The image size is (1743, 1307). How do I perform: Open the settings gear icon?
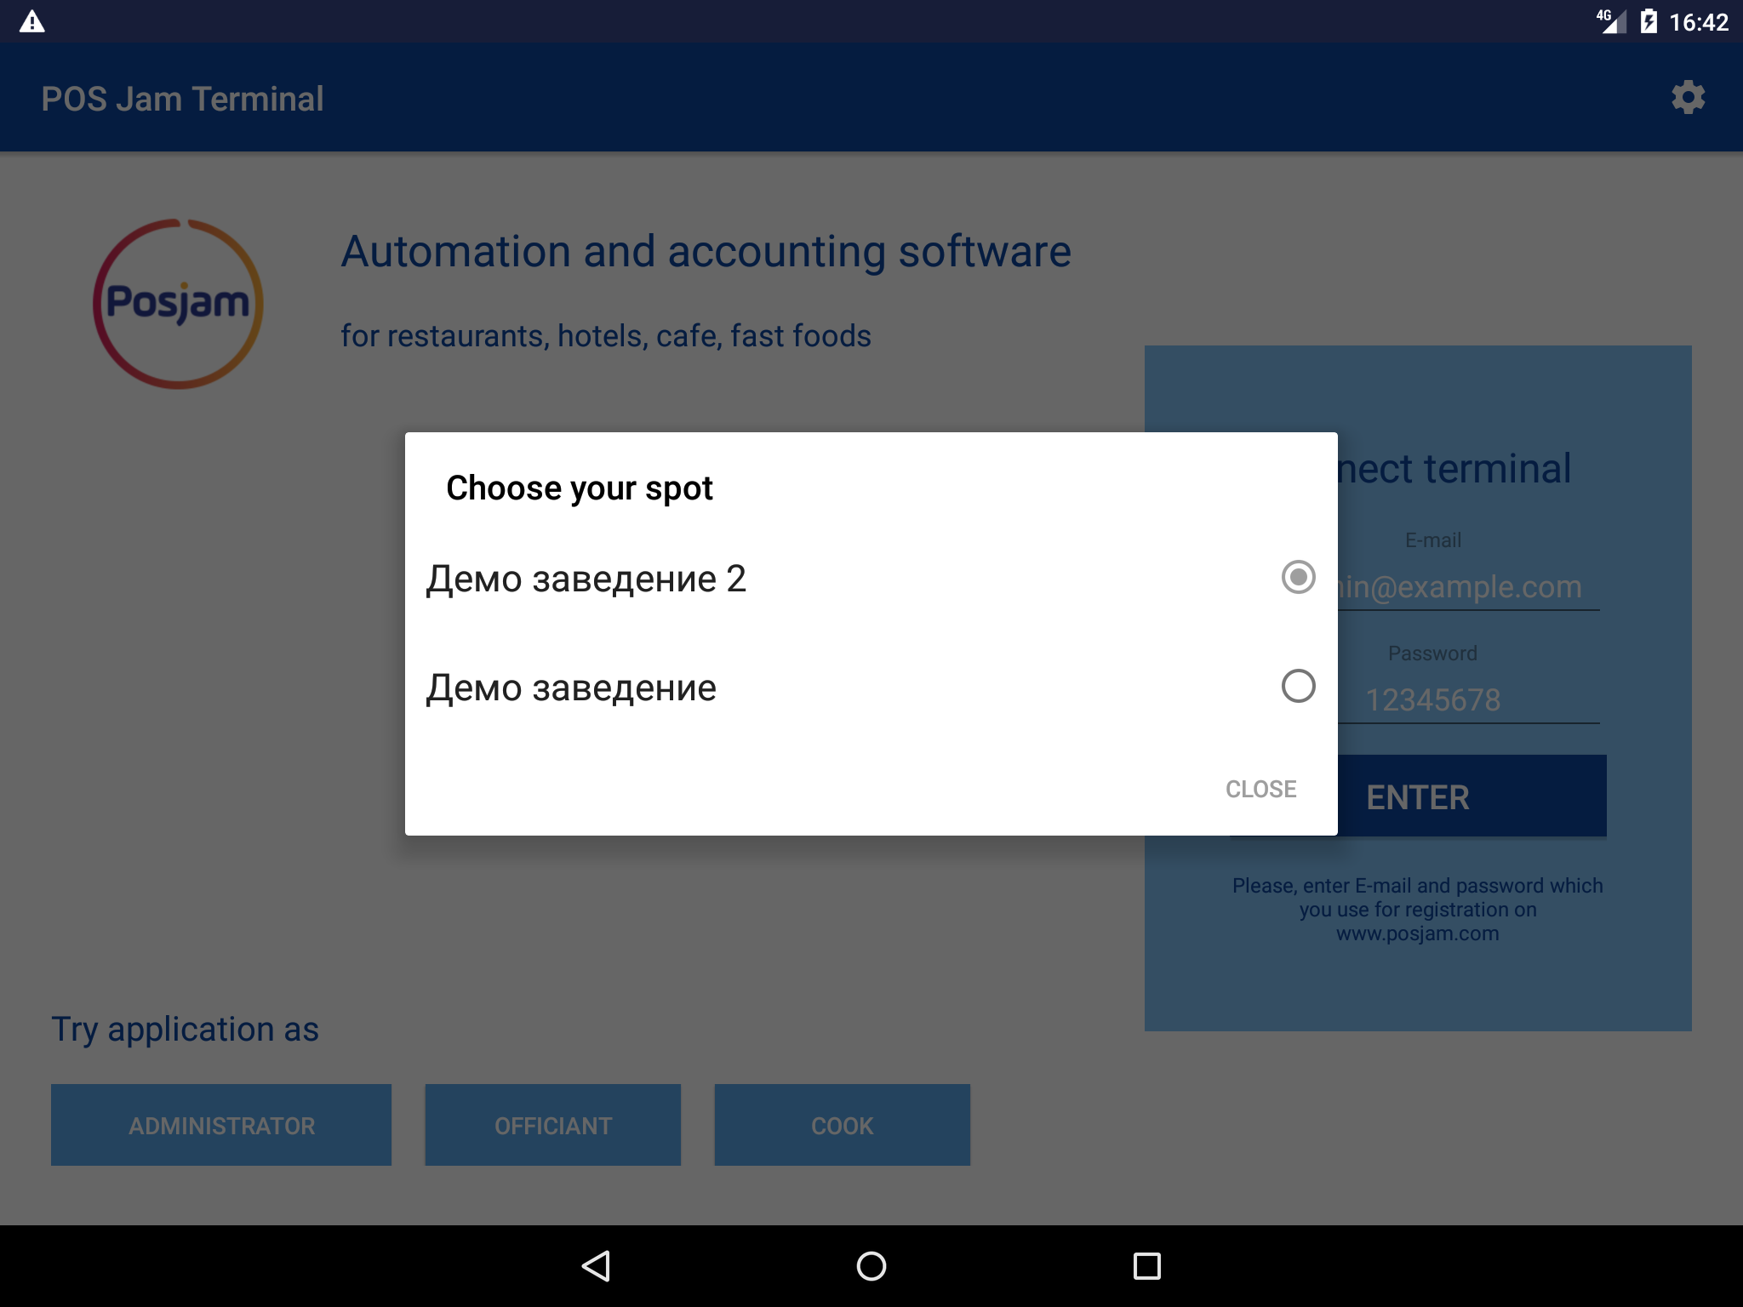[1691, 98]
